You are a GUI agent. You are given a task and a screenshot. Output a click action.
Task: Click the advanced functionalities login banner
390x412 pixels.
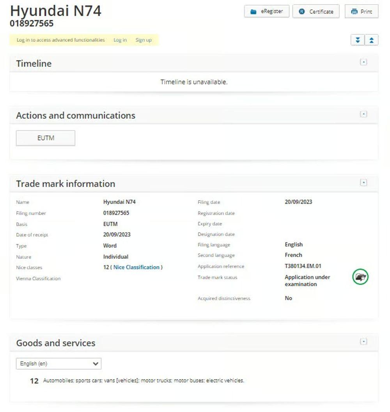60,39
